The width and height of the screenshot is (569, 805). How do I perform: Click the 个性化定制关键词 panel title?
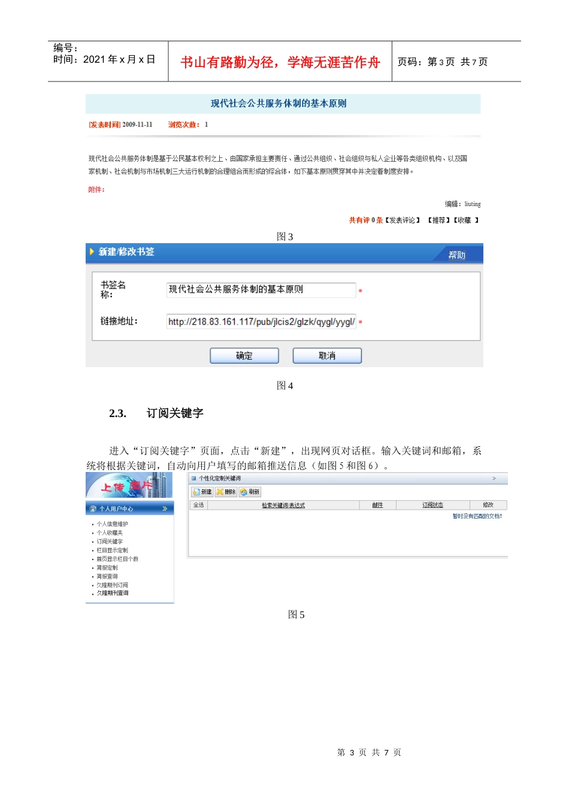[220, 479]
